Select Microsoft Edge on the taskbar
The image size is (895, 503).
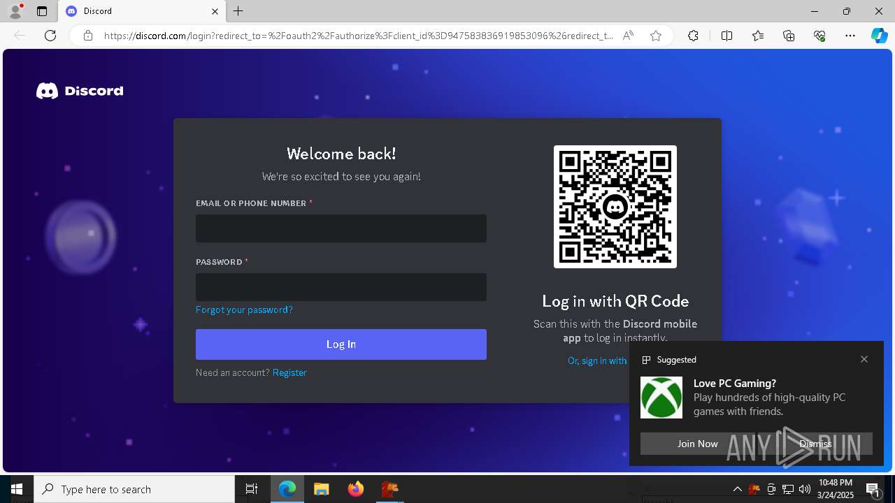(287, 489)
